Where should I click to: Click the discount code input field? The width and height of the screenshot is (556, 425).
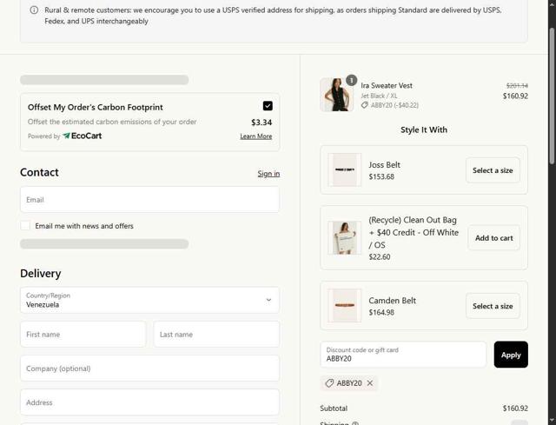(x=403, y=355)
